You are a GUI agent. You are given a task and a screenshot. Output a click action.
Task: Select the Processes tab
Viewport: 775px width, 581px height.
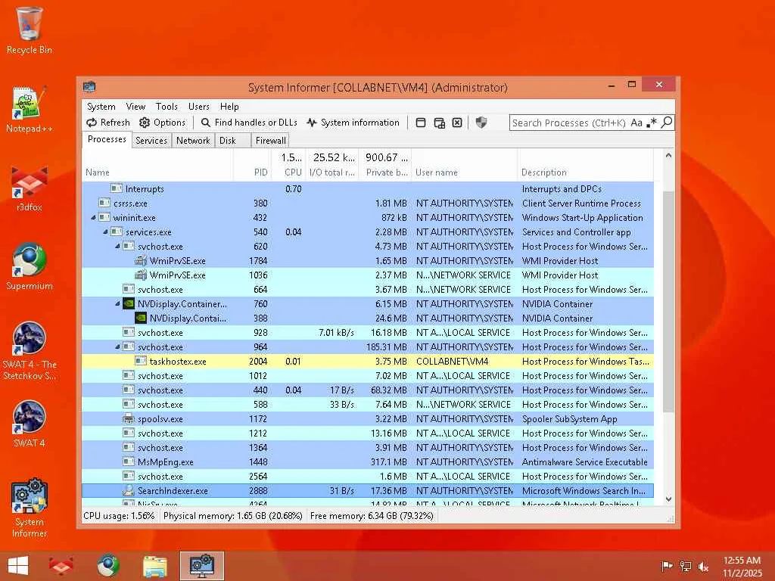pyautogui.click(x=107, y=139)
